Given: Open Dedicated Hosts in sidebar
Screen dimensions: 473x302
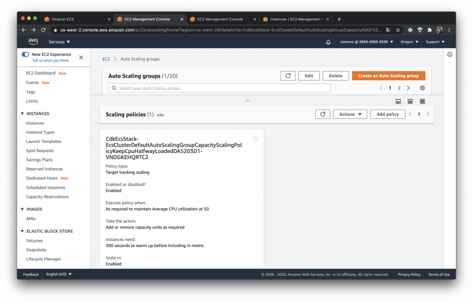Looking at the screenshot, I should (x=42, y=178).
